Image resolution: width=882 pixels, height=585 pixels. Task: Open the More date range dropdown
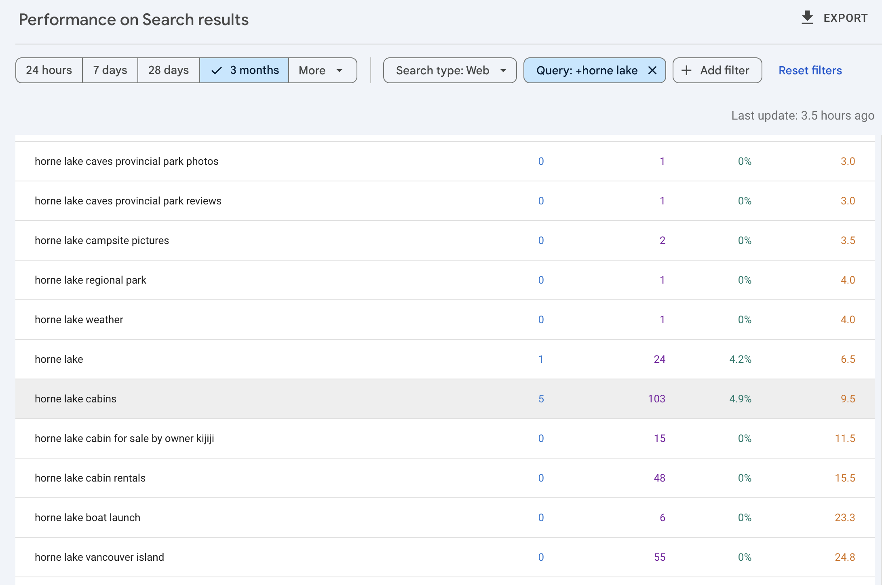322,70
